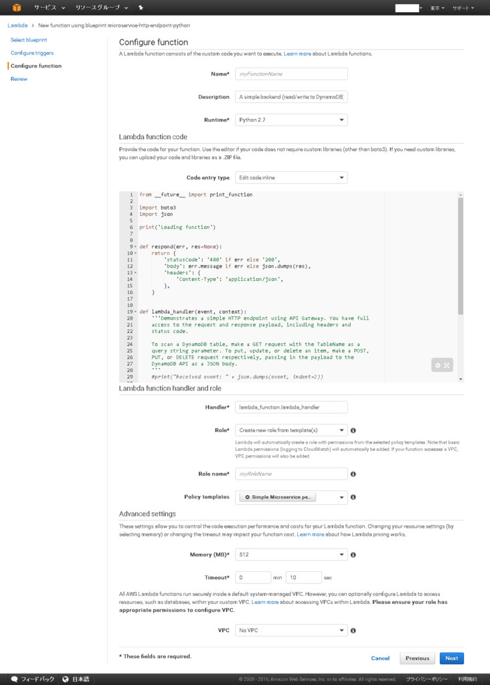Click code line print('Loading function')
Image resolution: width=490 pixels, height=685 pixels.
click(x=177, y=227)
